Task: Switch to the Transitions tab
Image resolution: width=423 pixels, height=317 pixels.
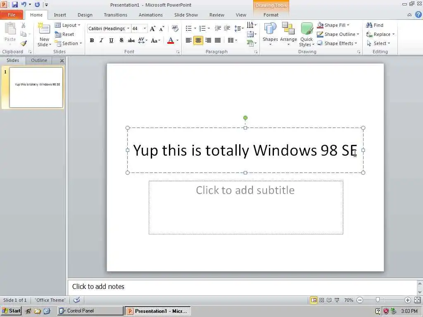Action: pos(116,15)
